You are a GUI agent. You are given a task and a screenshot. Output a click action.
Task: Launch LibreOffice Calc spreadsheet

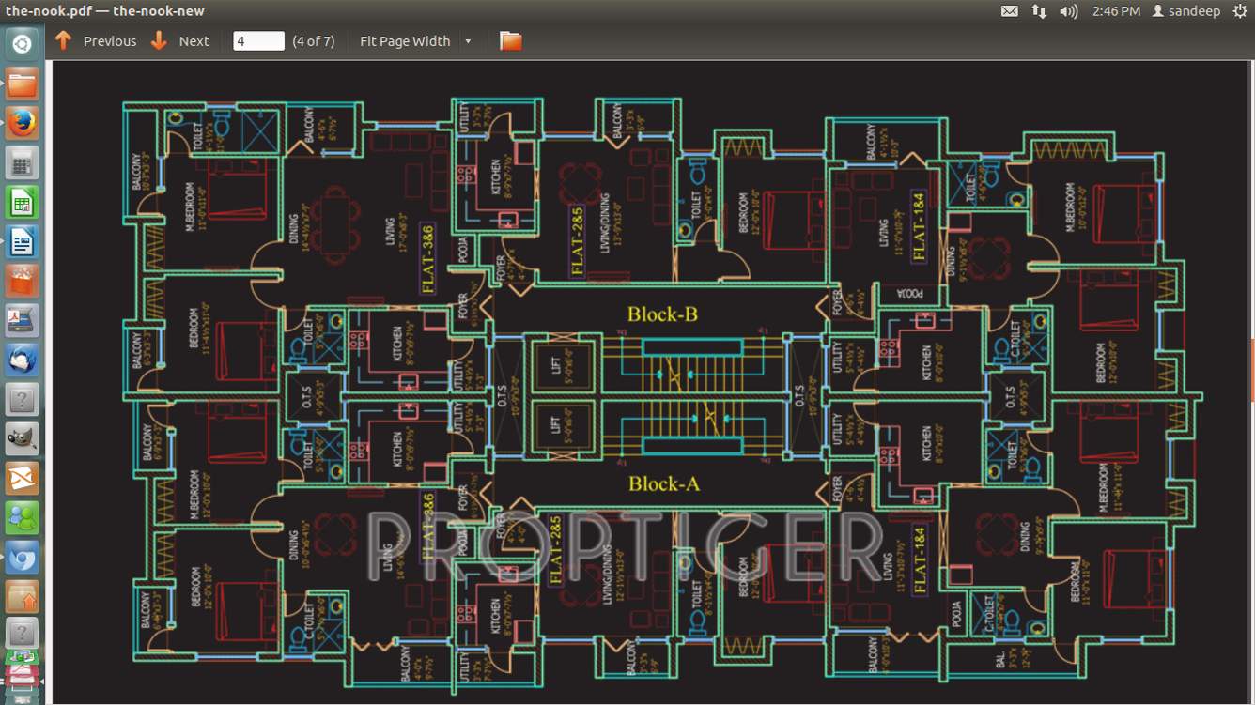click(22, 202)
